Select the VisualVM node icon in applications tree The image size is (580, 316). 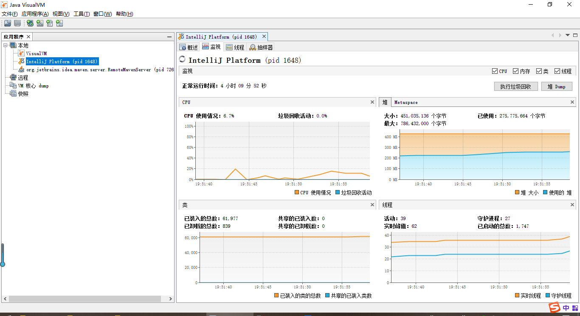coord(21,53)
